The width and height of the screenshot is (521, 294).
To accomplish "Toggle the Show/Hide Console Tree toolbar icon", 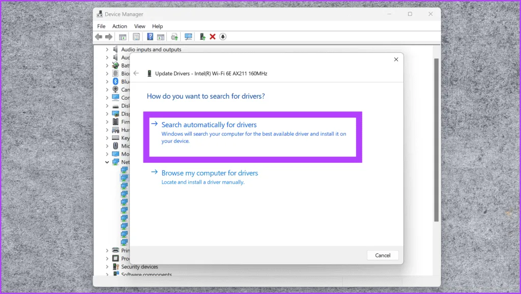I will 123,37.
